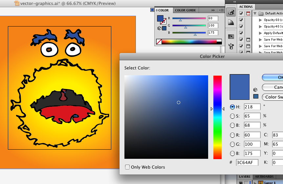
Task: Expand the Opacity 60 action
Action: pyautogui.click(x=260, y=20)
